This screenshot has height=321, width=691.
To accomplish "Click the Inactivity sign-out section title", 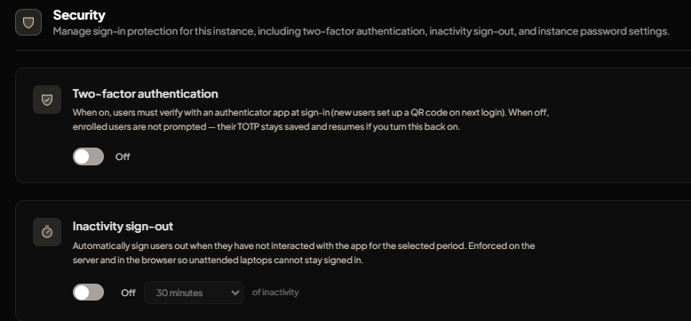I will click(123, 226).
